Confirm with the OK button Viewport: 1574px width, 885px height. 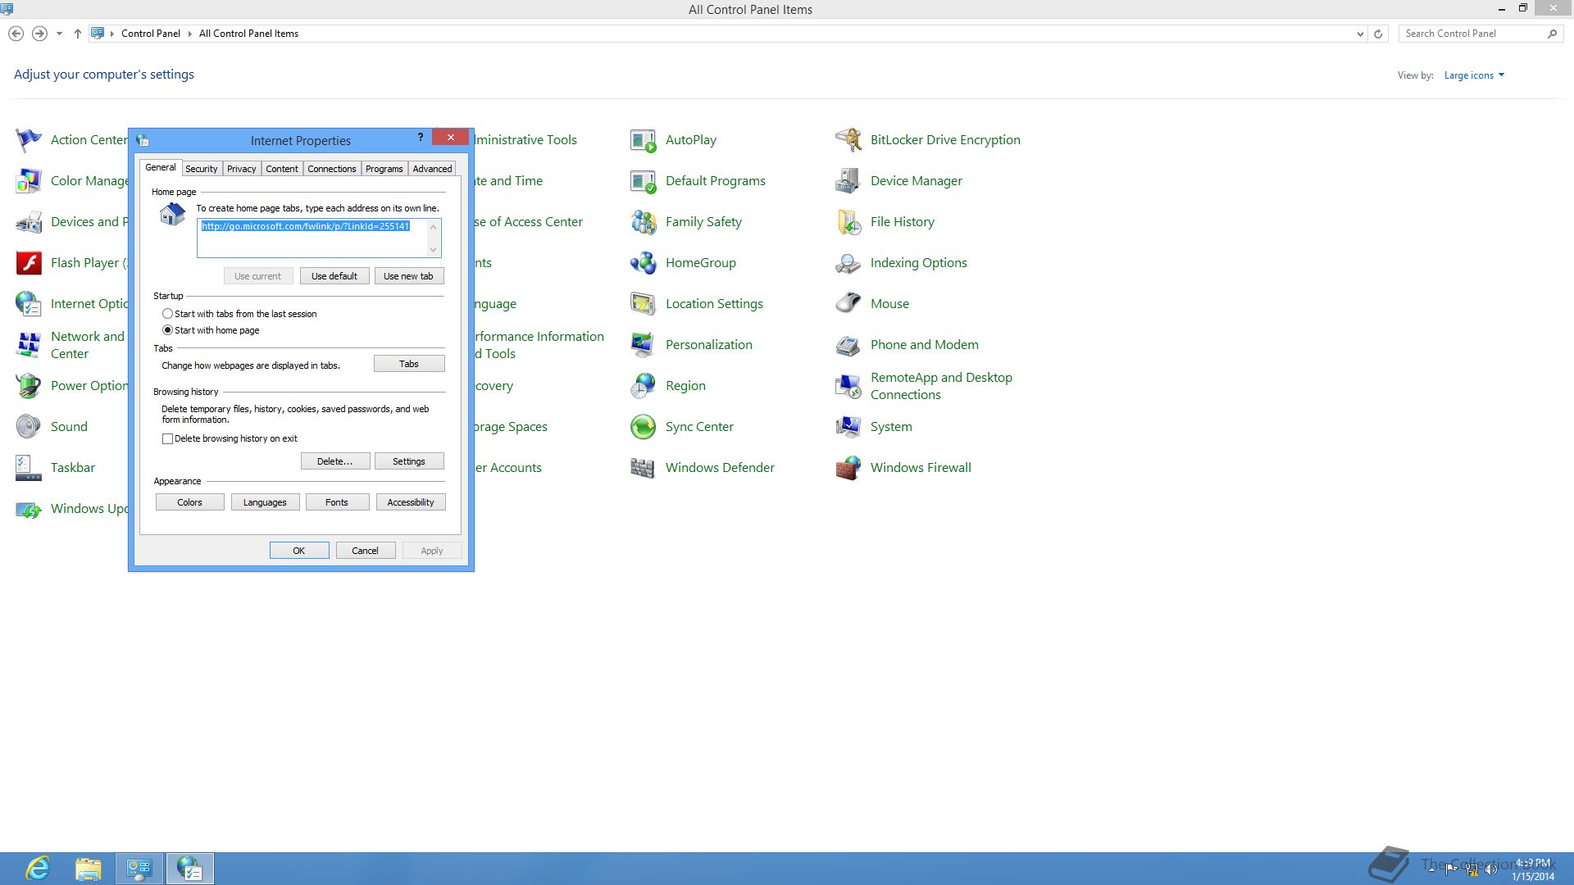pos(299,551)
